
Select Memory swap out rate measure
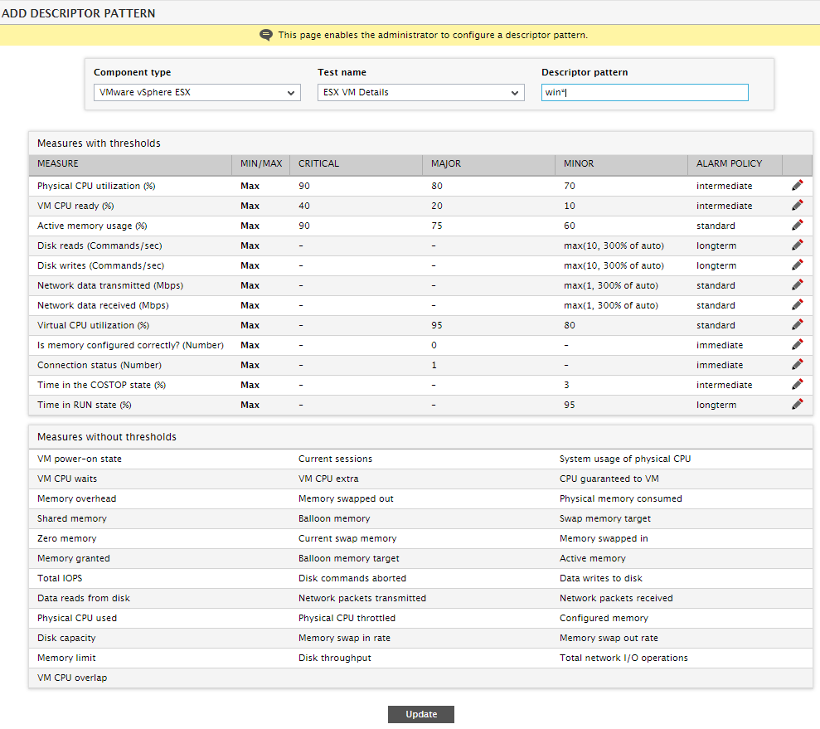click(x=609, y=638)
